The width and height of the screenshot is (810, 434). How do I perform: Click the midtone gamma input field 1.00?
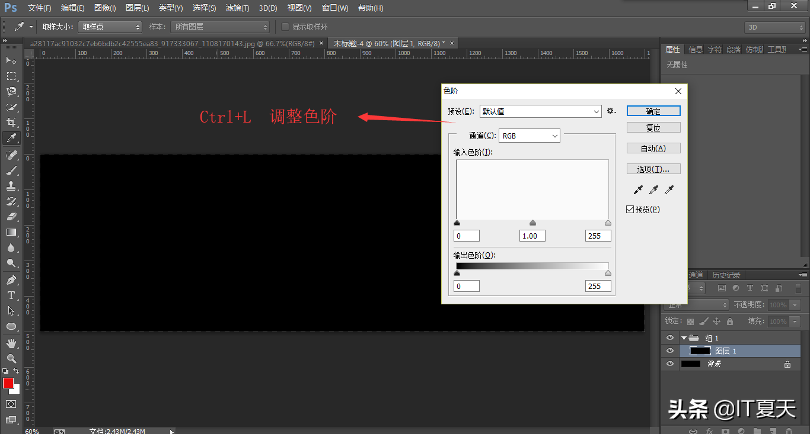532,236
